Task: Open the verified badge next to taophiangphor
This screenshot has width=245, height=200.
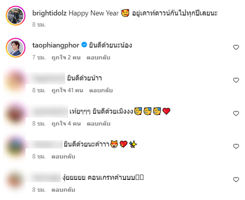Action: pos(84,45)
